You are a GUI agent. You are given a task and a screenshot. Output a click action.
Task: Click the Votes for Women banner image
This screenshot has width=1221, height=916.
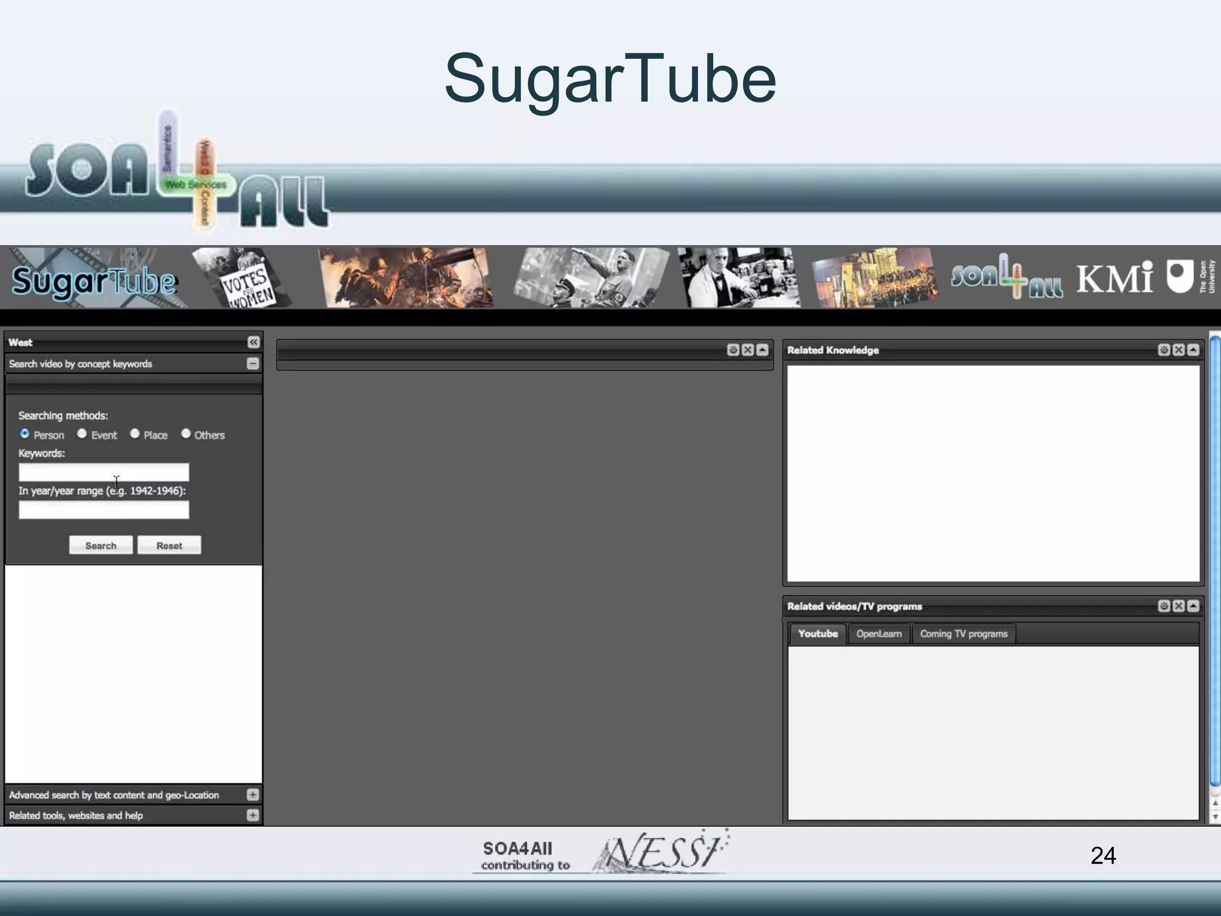point(241,278)
